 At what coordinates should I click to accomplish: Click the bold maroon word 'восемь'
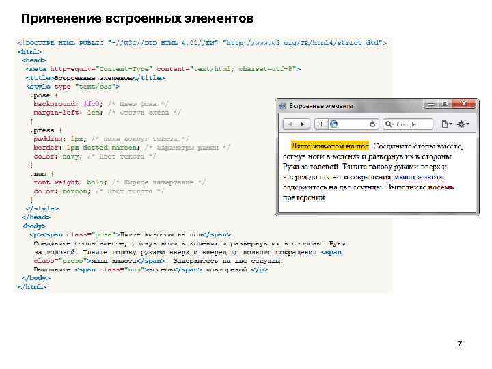(x=441, y=187)
